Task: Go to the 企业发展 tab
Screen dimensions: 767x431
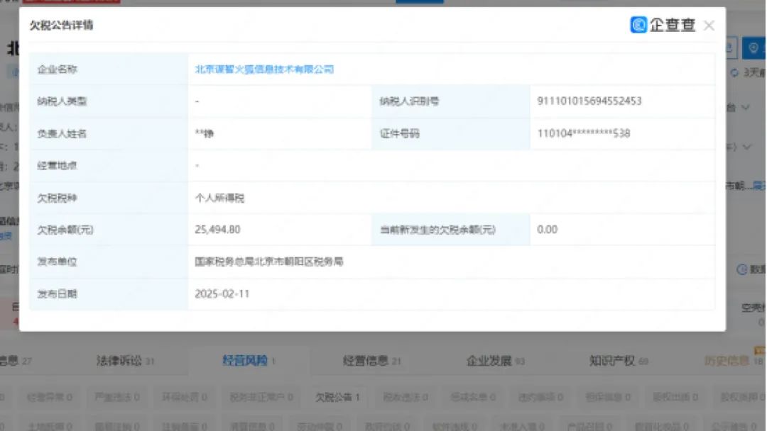Action: click(x=489, y=361)
